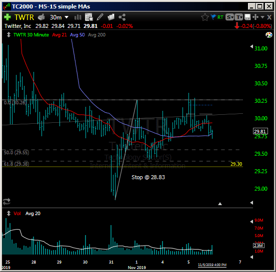Click the Nov 2019 axis label
276x272 pixels.
pos(137,268)
